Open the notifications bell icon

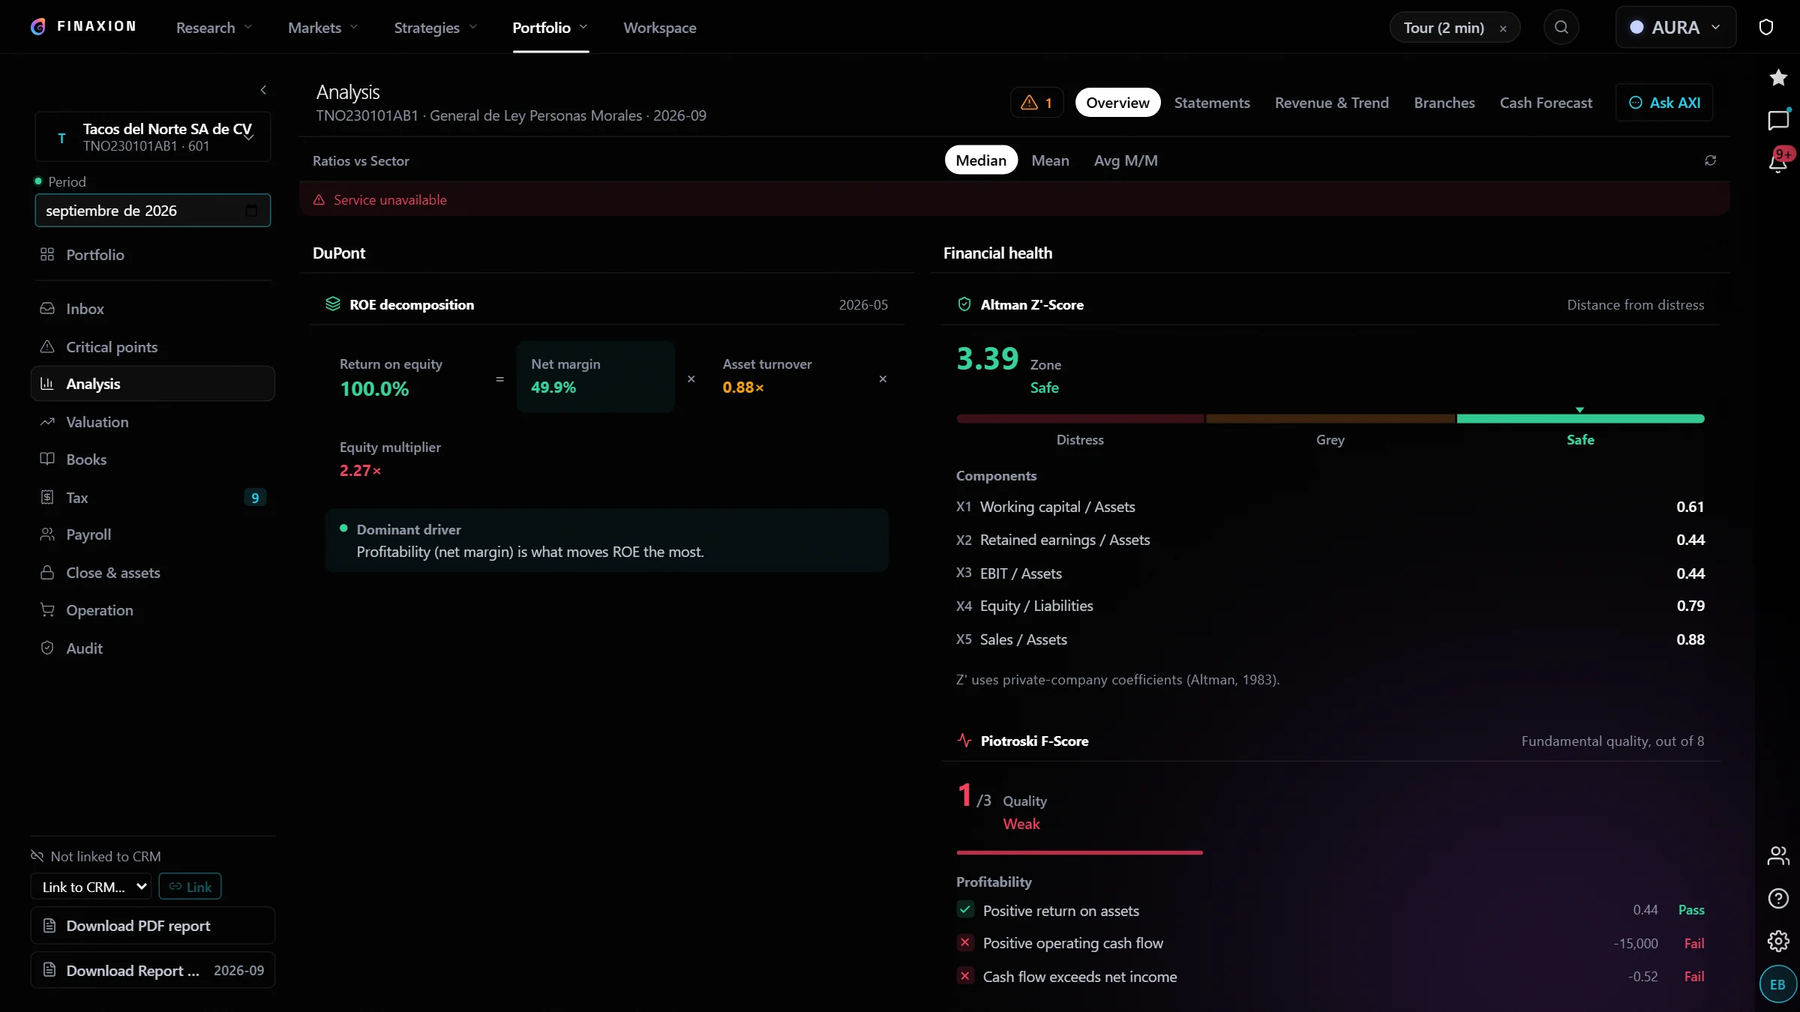(1778, 161)
